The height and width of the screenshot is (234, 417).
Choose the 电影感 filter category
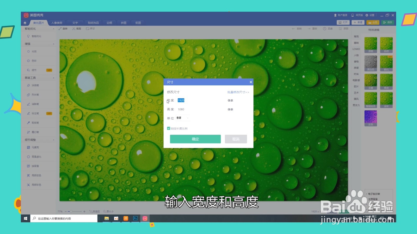[x=356, y=80]
